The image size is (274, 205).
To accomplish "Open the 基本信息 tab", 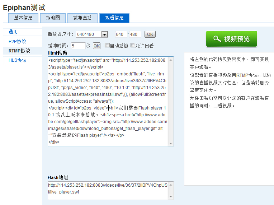I will [23, 18].
